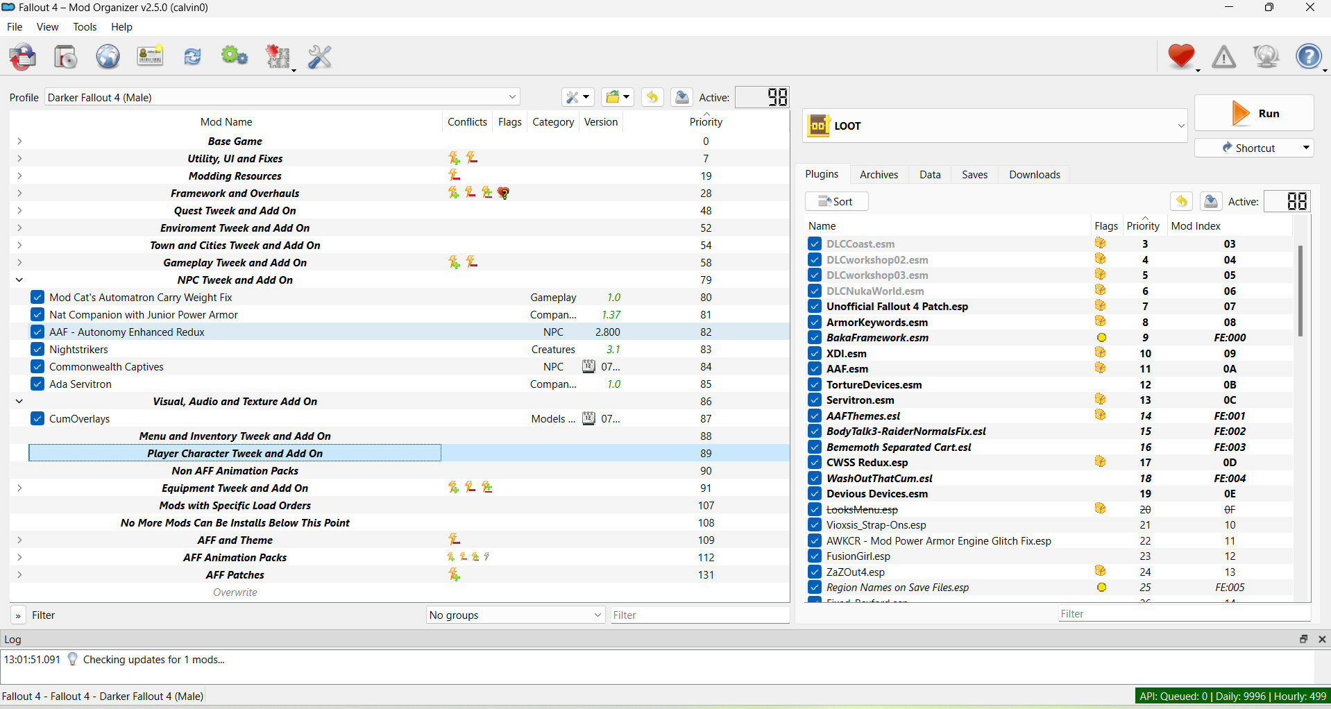Image resolution: width=1331 pixels, height=709 pixels.
Task: Expand Utility, UI and Fixes separator
Action: click(x=19, y=158)
